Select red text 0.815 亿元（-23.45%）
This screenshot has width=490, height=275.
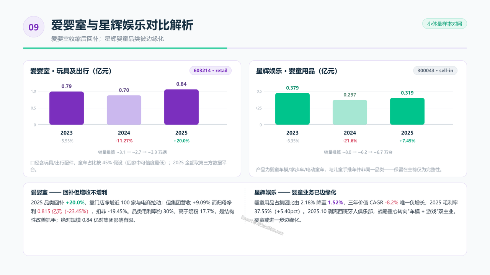[63, 211]
